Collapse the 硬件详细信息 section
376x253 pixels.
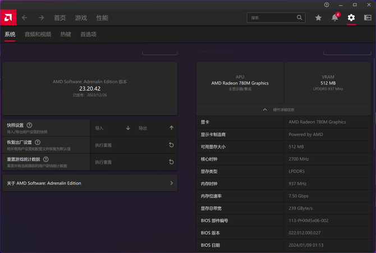tap(265, 110)
